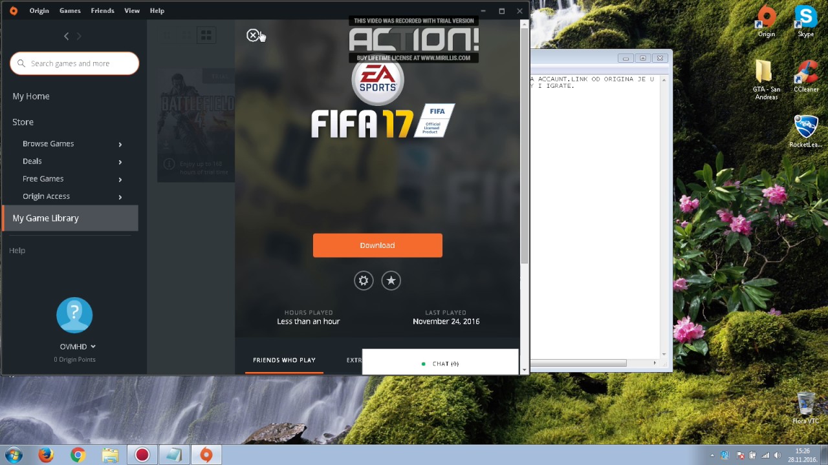Close the FIFA 17 game details overlay
This screenshot has height=465, width=828.
click(x=253, y=35)
